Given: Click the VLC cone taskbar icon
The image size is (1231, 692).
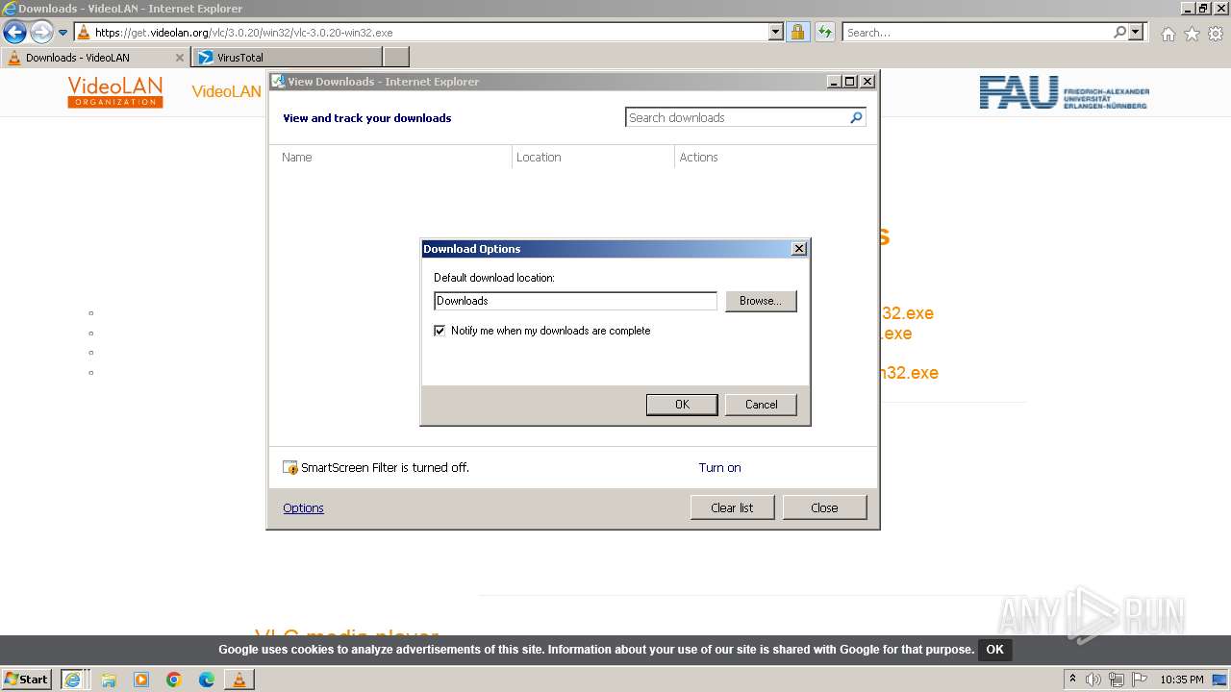Looking at the screenshot, I should coord(239,680).
